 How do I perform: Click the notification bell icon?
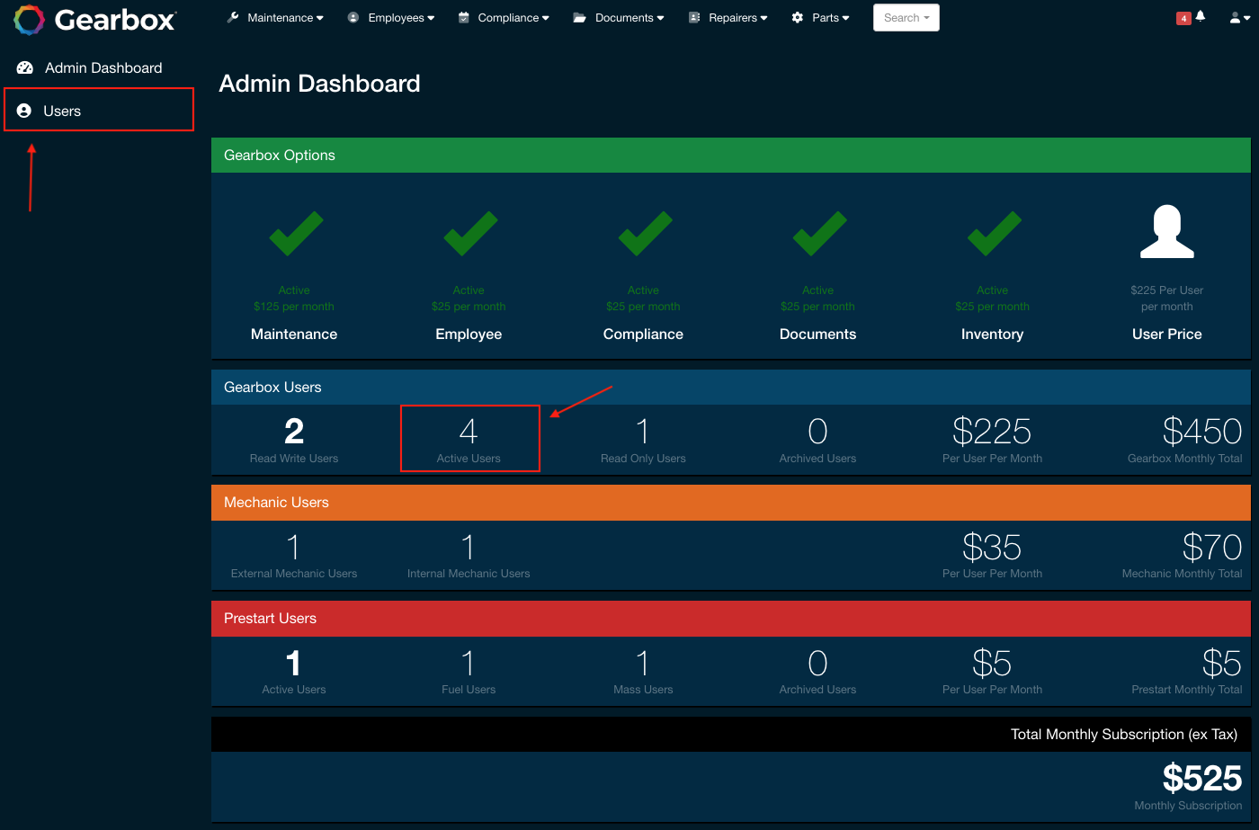(1201, 16)
